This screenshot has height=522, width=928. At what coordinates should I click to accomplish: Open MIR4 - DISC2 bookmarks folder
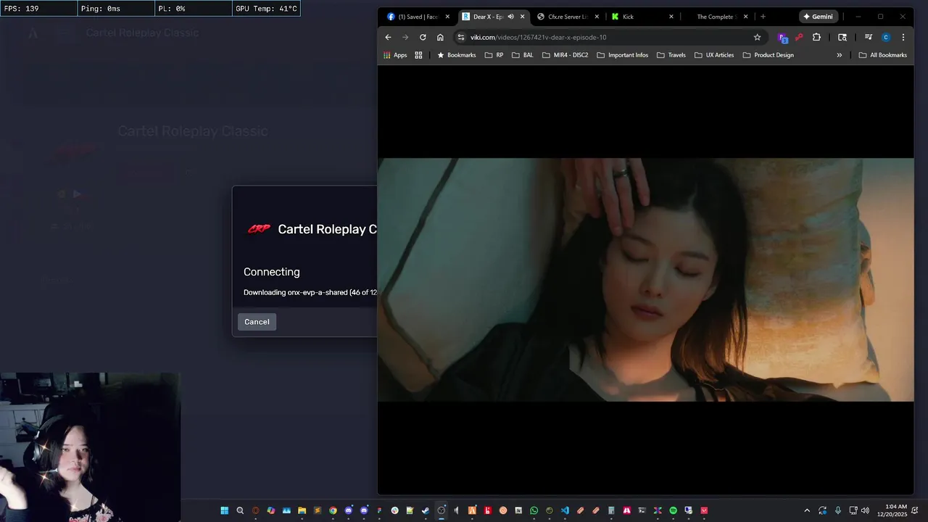tap(565, 55)
